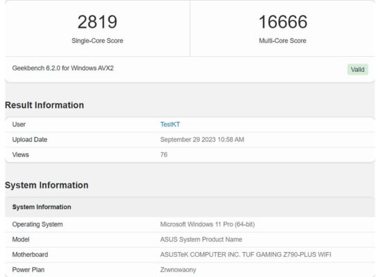Select the TUF GAMING Z790-PLUS WIFI motherboard value
The image size is (380, 277).
pos(246,255)
